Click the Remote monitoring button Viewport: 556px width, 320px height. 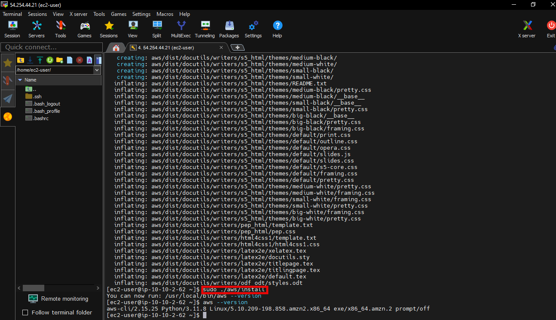click(58, 299)
